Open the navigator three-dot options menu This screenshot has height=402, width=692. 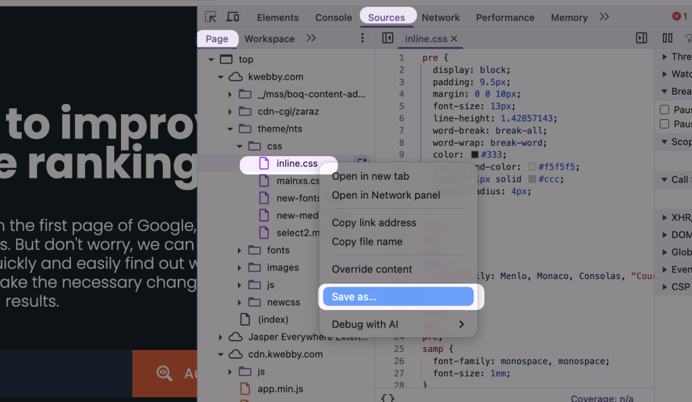click(362, 39)
